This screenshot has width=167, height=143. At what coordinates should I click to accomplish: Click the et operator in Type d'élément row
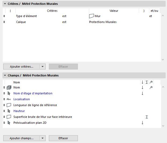coord(151,16)
